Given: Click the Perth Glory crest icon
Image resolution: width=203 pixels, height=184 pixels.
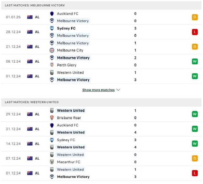Looking at the screenshot, I should 52,65.
